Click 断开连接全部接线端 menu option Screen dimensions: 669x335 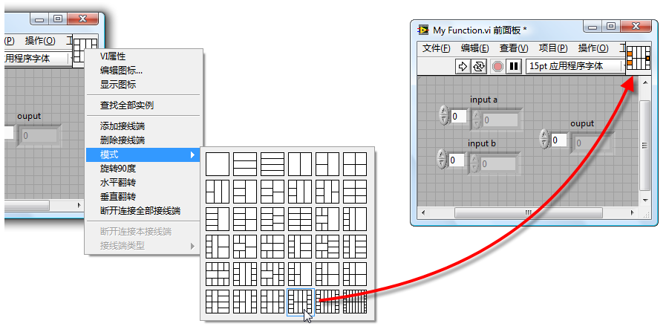coord(140,210)
